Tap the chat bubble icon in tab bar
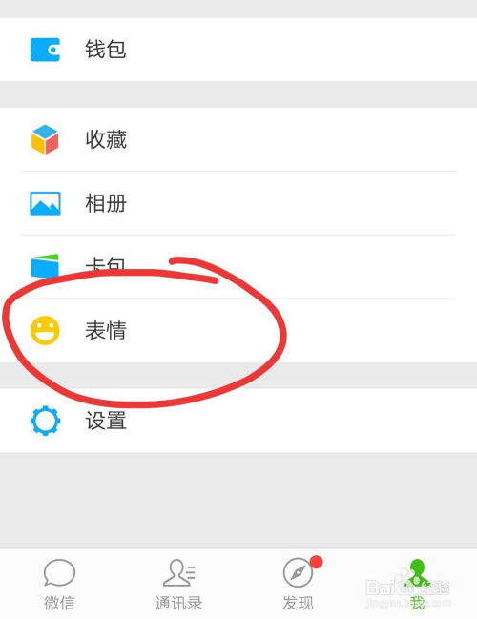477x619 pixels. click(59, 572)
